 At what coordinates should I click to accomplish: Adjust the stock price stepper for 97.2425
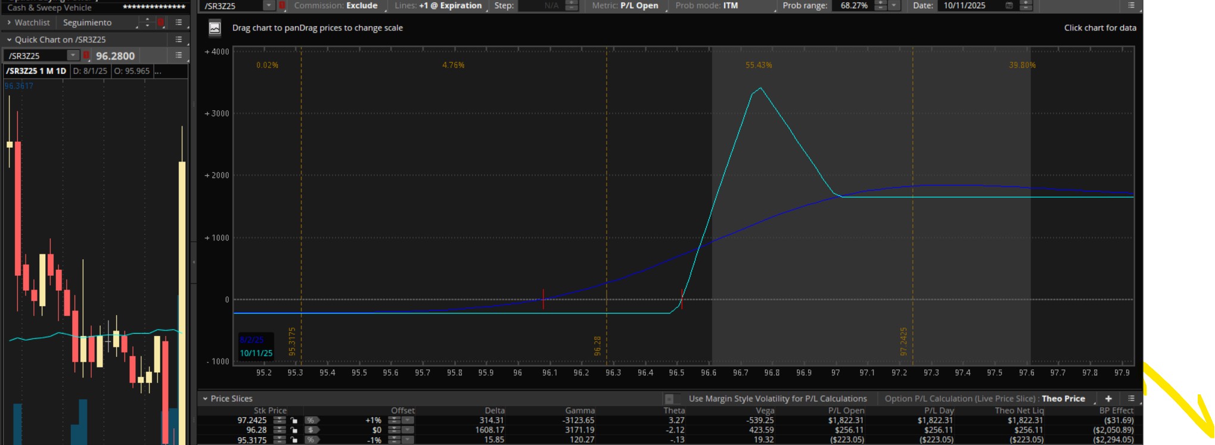coord(279,420)
